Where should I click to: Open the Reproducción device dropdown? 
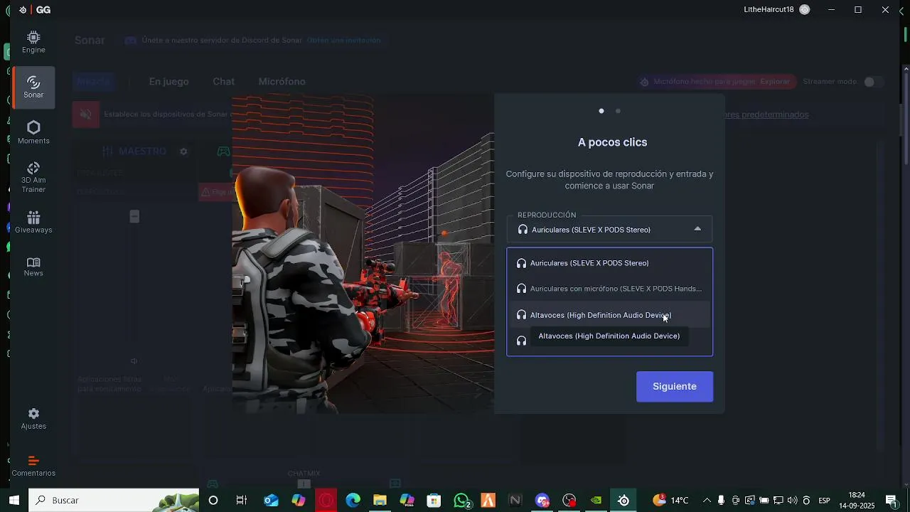609,230
